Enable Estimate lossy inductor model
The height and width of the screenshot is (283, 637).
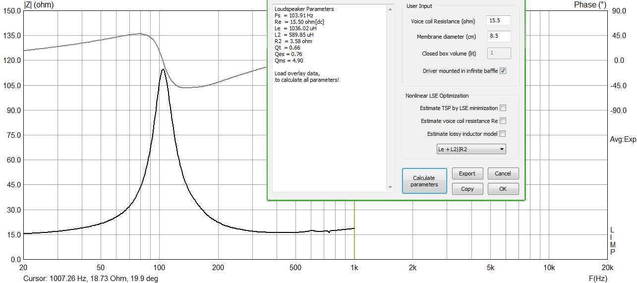[x=503, y=134]
